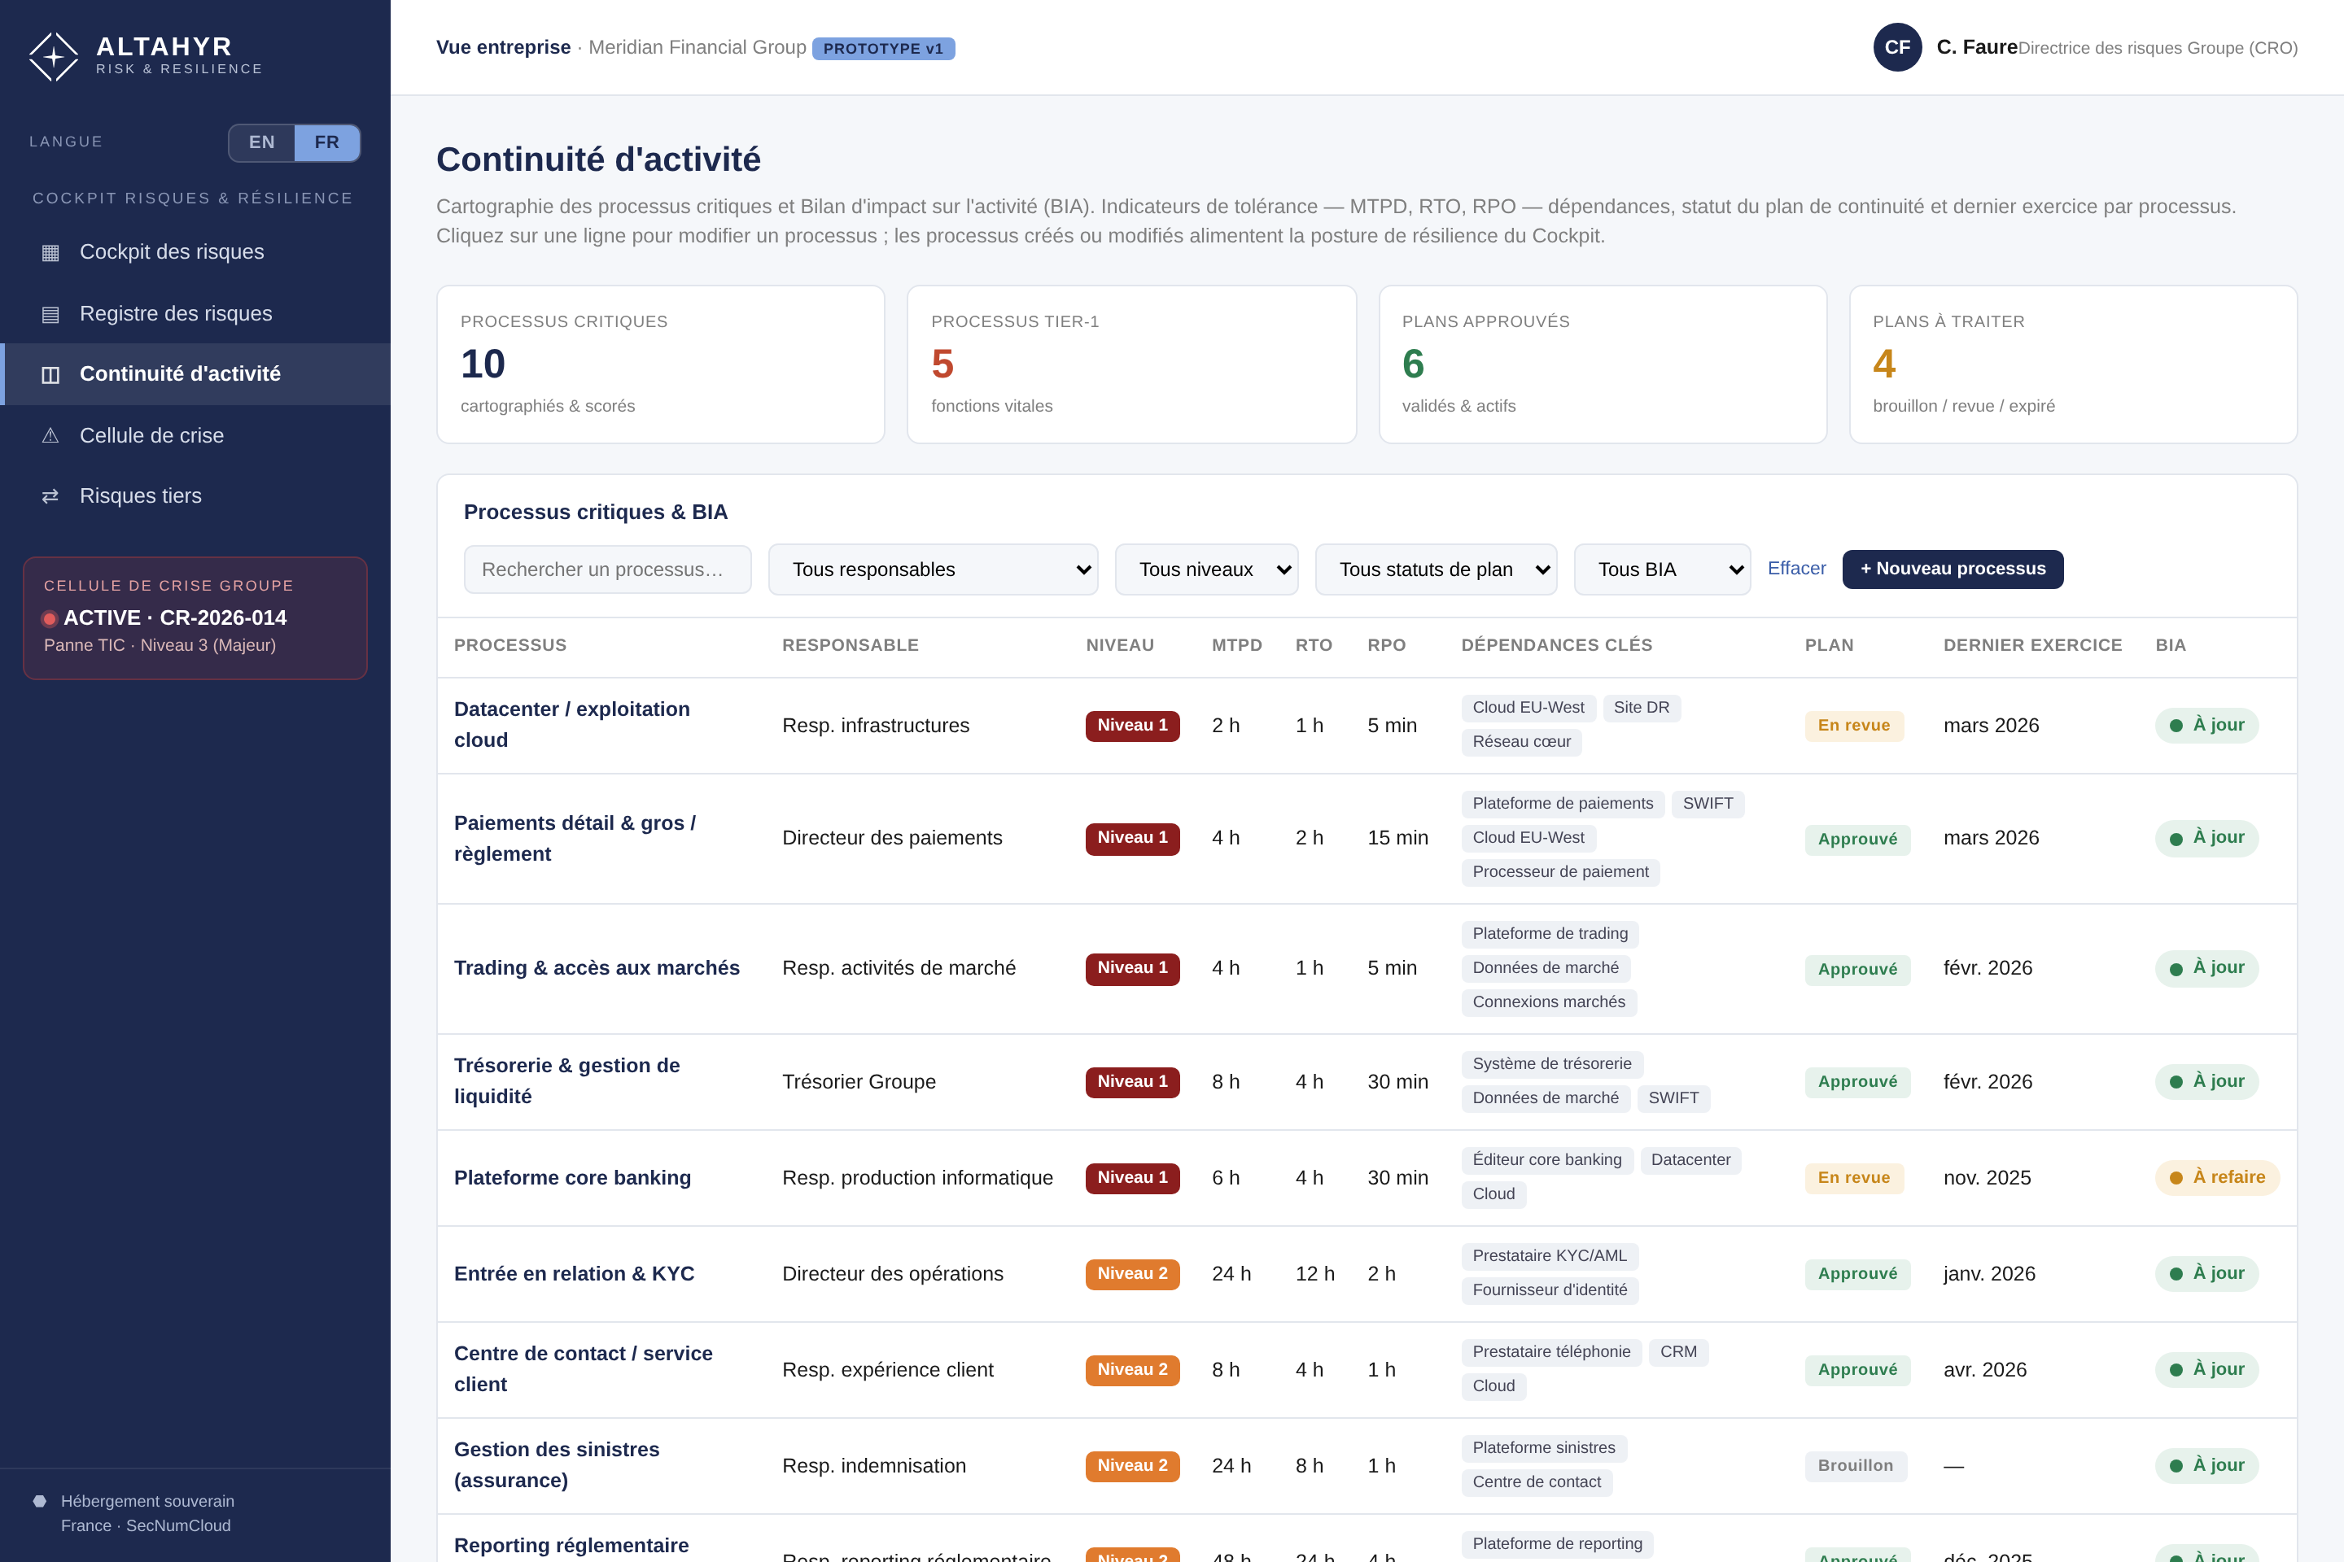Screen dimensions: 2344x1562
Task: Open Trading & accès aux marchés row
Action: (x=1367, y=969)
